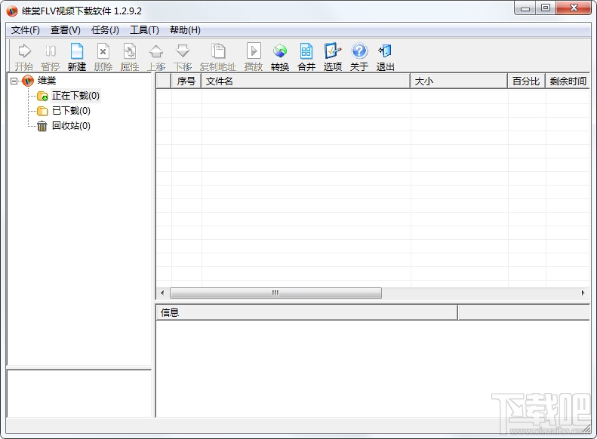Image resolution: width=597 pixels, height=439 pixels.
Task: Minimize the 维棠FLV window
Action: [525, 8]
